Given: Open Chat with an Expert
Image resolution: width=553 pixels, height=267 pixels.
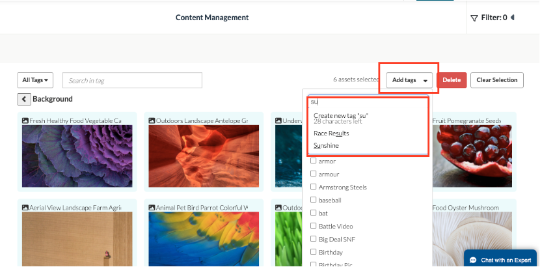Looking at the screenshot, I should click(x=500, y=260).
